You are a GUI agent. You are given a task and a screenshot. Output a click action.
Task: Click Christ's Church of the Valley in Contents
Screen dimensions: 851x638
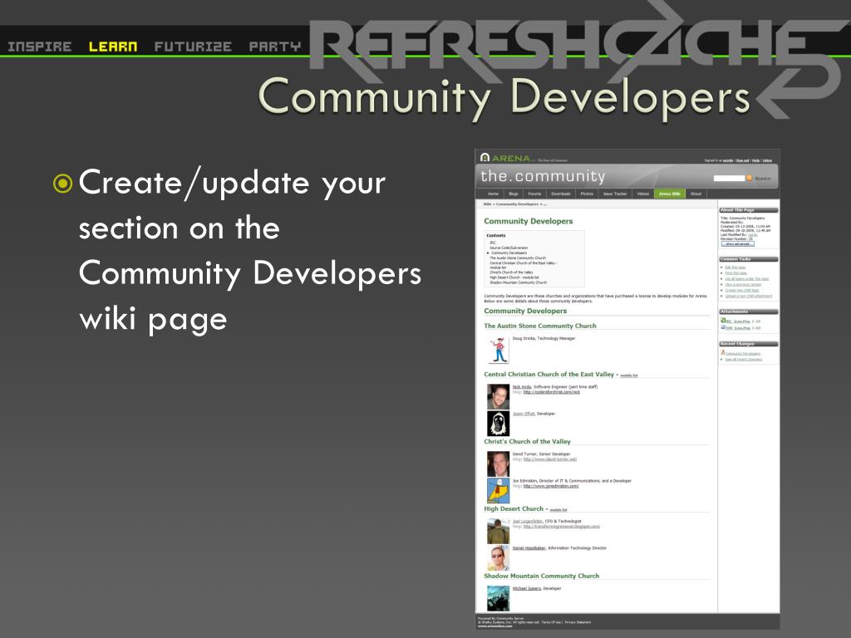pyautogui.click(x=511, y=272)
